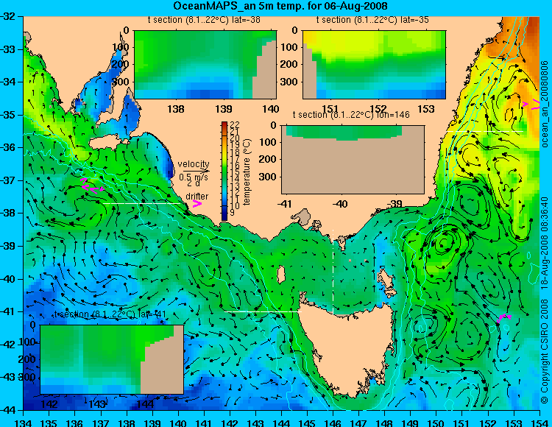Screen dimensions: 552x427
Task: Click the '© Copyright CSIRO 2008' notice
Action: point(545,353)
